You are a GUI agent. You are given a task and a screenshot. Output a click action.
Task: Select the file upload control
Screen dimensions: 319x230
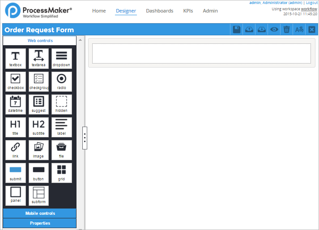pos(61,149)
